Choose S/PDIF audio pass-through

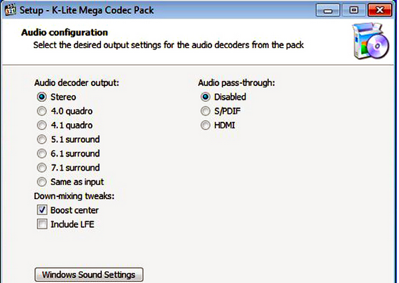[205, 111]
